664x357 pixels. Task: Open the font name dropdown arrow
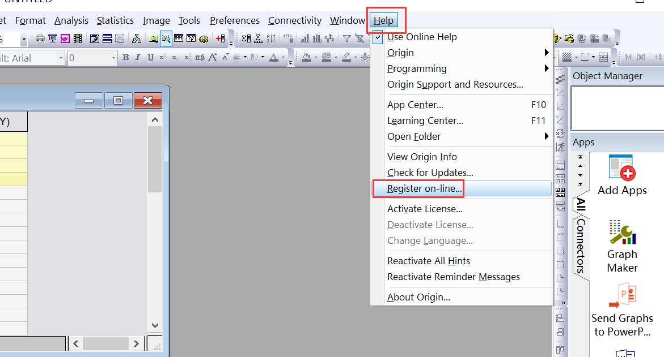(x=61, y=58)
